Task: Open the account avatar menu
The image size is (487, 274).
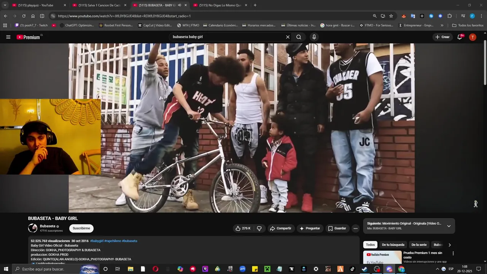Action: [473, 37]
